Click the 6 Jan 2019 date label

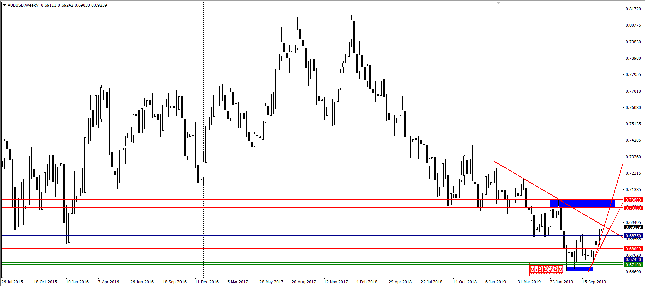coord(495,282)
